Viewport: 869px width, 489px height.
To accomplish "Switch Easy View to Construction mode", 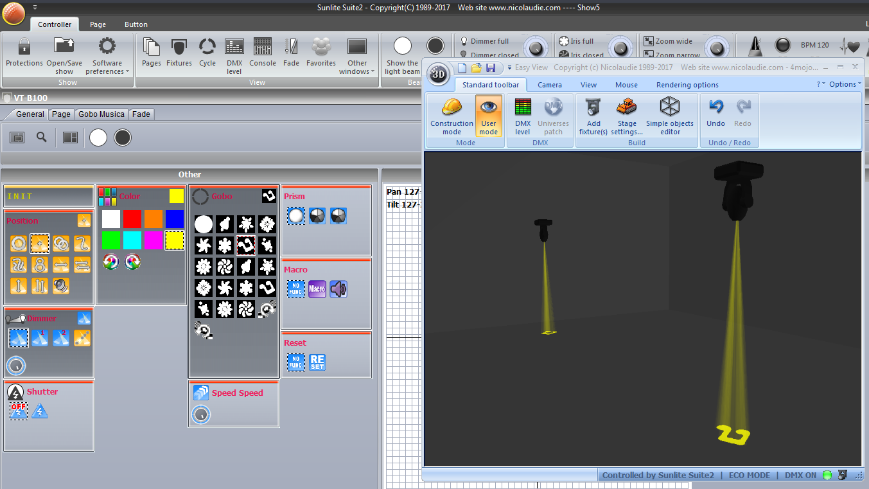I will coord(452,116).
